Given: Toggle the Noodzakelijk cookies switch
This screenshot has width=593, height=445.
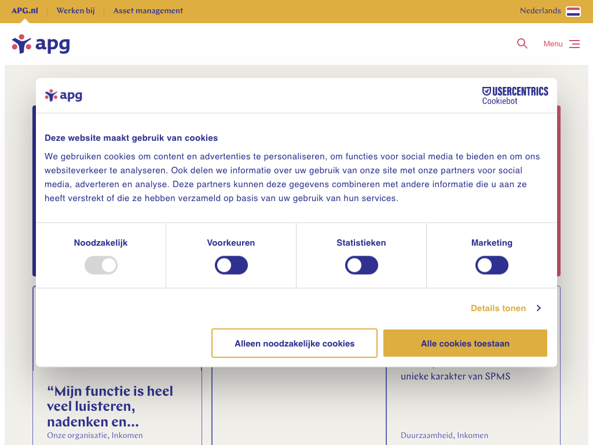Looking at the screenshot, I should (x=101, y=266).
